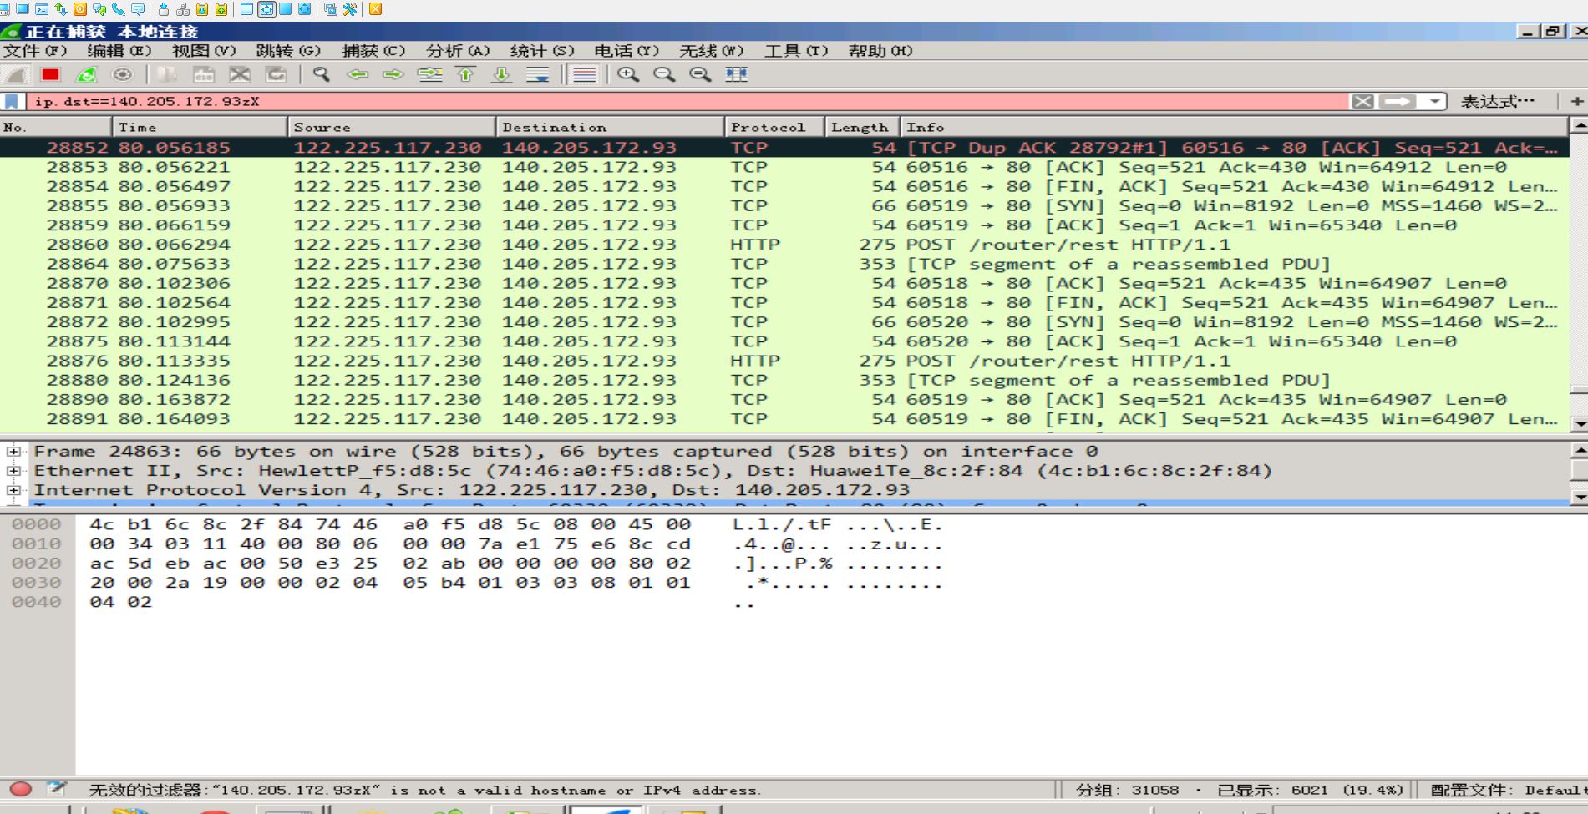Image resolution: width=1588 pixels, height=814 pixels.
Task: Stop the live packet capture
Action: (x=51, y=74)
